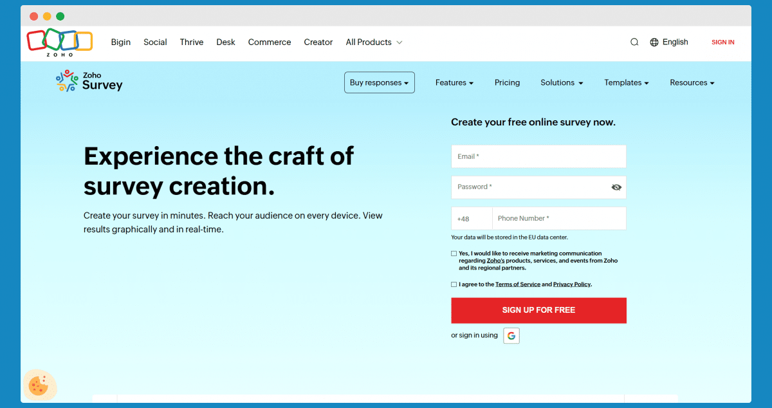Click the SIGN IN link
772x408 pixels.
[x=723, y=42]
